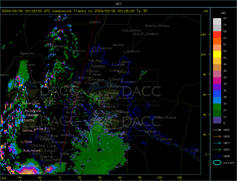237x181 pixels.
Task: Click the 'C_Guido' place label
Action: (x=35, y=82)
